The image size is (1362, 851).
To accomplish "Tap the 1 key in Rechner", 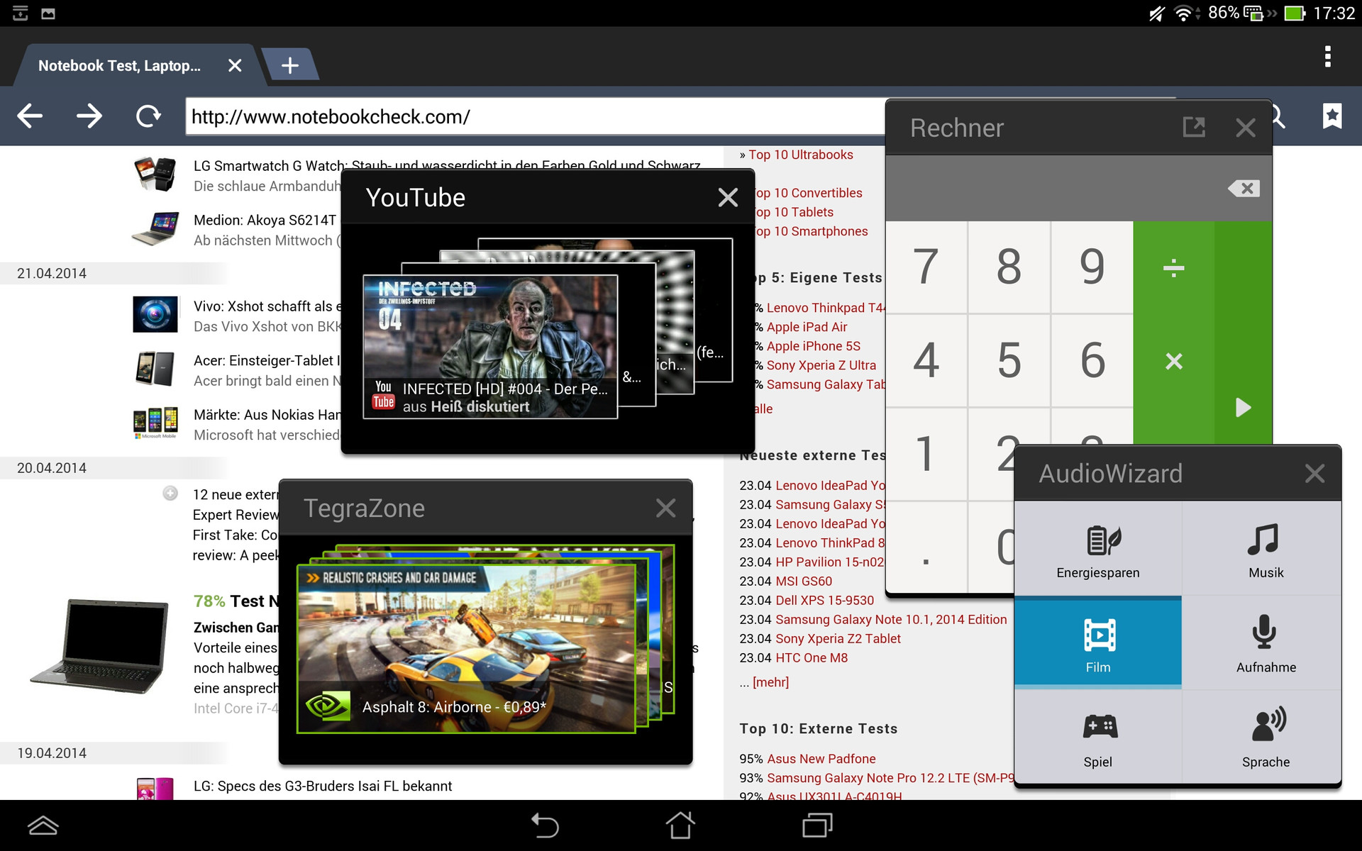I will click(x=926, y=454).
